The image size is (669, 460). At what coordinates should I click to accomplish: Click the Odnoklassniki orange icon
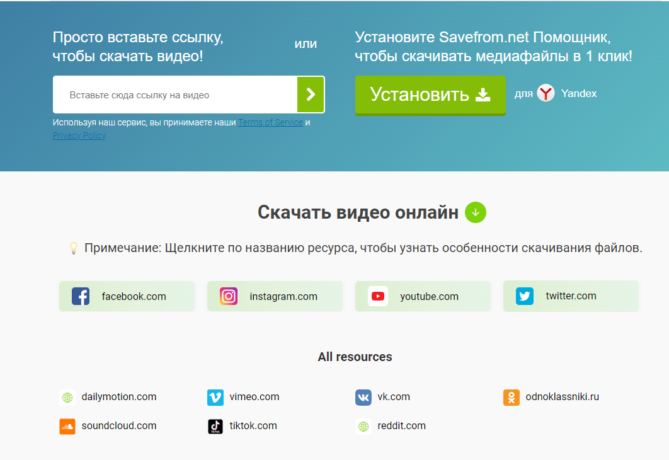(x=511, y=397)
